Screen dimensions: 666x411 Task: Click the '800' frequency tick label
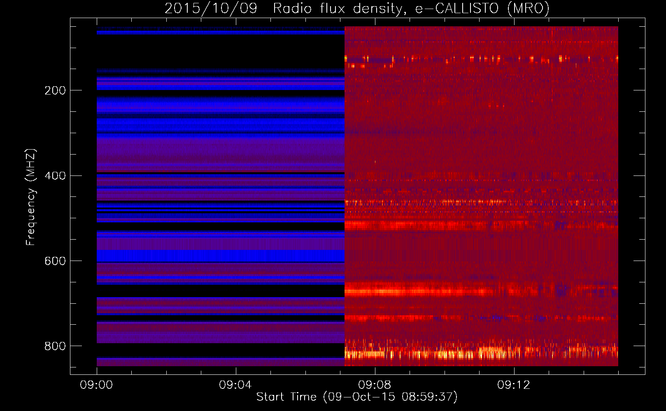55,346
